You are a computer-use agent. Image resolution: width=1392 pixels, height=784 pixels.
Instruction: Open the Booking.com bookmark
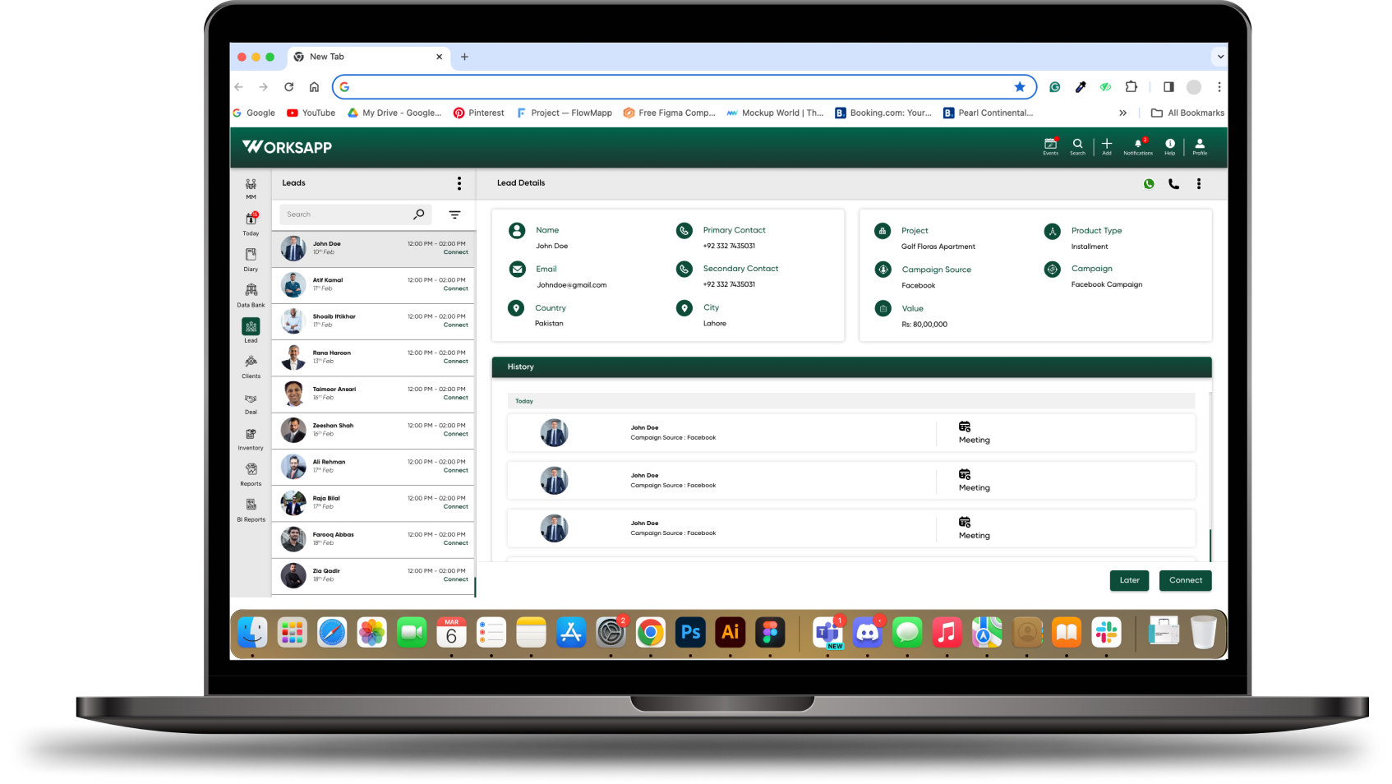tap(883, 113)
